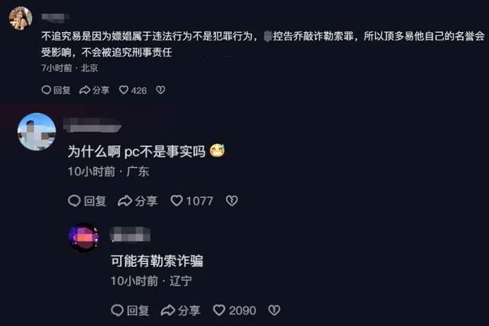
Task: Open blurred username above Liaoning reply
Action: click(130, 234)
